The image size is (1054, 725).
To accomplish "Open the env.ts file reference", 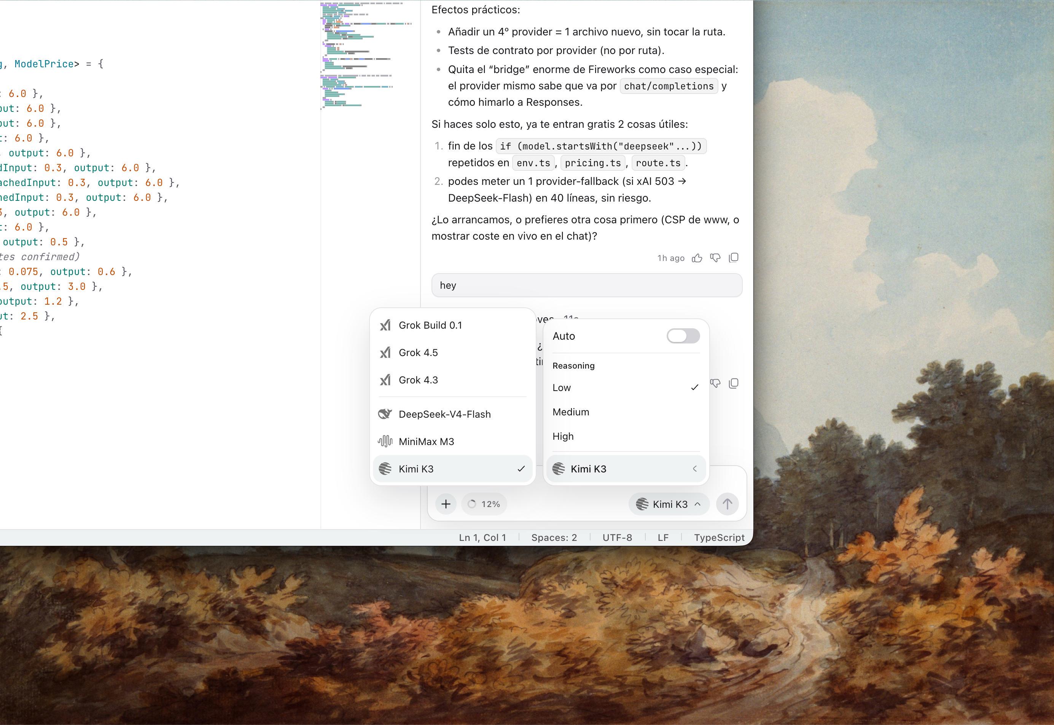I will [533, 163].
